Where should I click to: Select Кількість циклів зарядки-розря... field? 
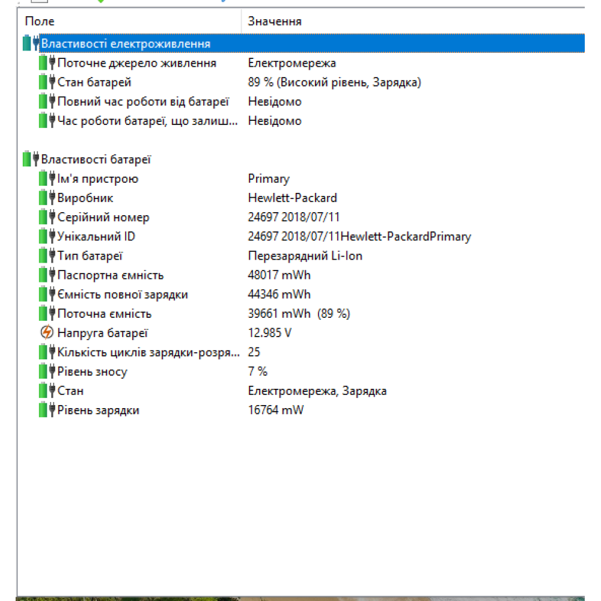[148, 352]
